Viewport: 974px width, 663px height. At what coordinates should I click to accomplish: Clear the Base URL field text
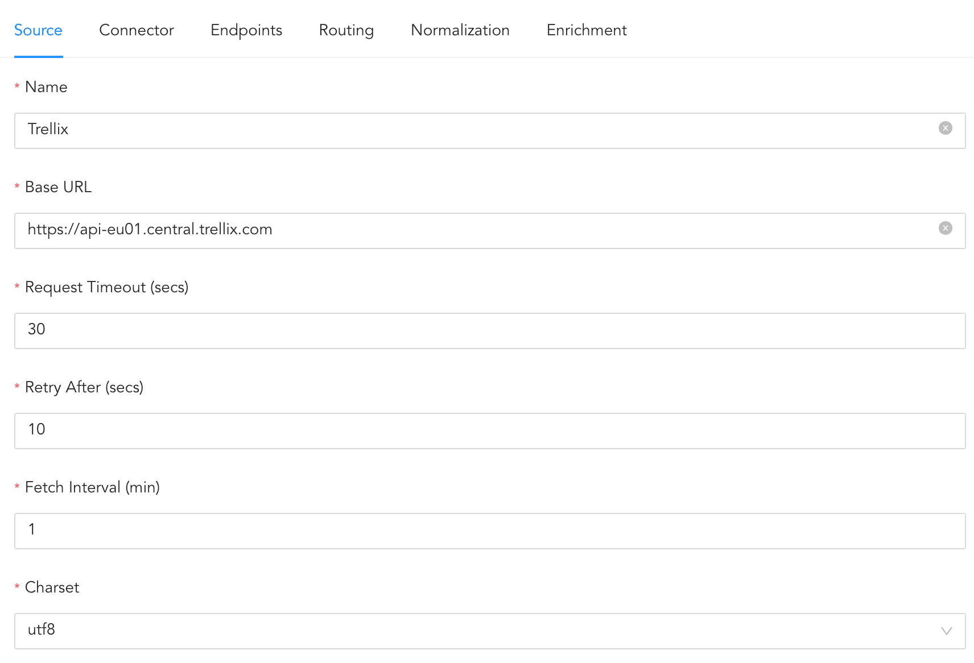[945, 229]
